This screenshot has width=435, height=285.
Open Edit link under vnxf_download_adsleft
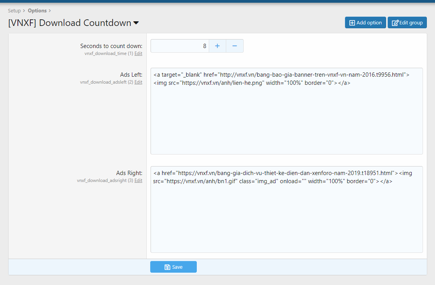pyautogui.click(x=138, y=82)
